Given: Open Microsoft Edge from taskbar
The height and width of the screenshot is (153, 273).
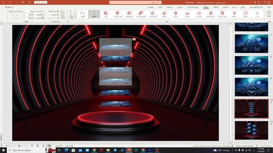Looking at the screenshot, I should click(67, 150).
